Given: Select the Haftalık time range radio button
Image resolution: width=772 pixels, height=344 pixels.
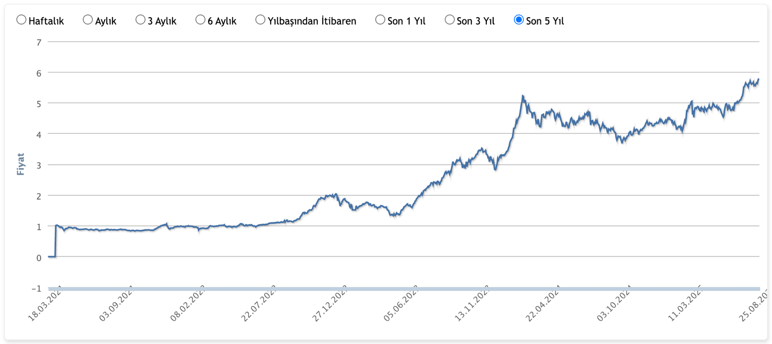Looking at the screenshot, I should coord(21,19).
